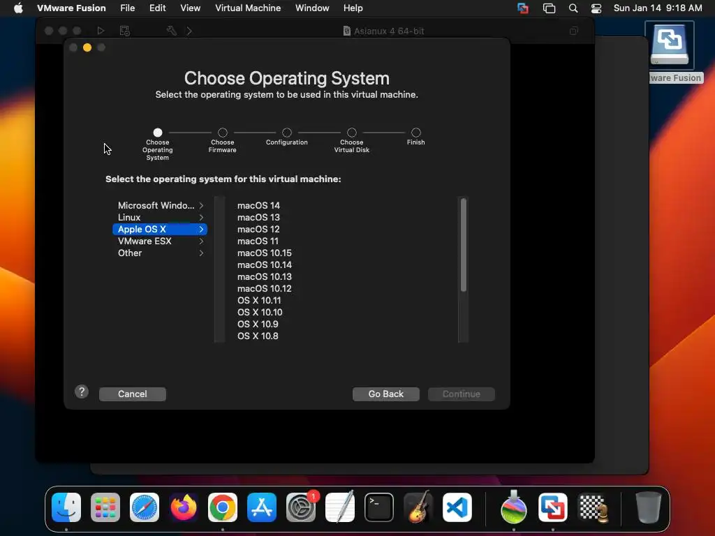Click the OS version list scrollbar
This screenshot has width=715, height=536.
point(464,245)
